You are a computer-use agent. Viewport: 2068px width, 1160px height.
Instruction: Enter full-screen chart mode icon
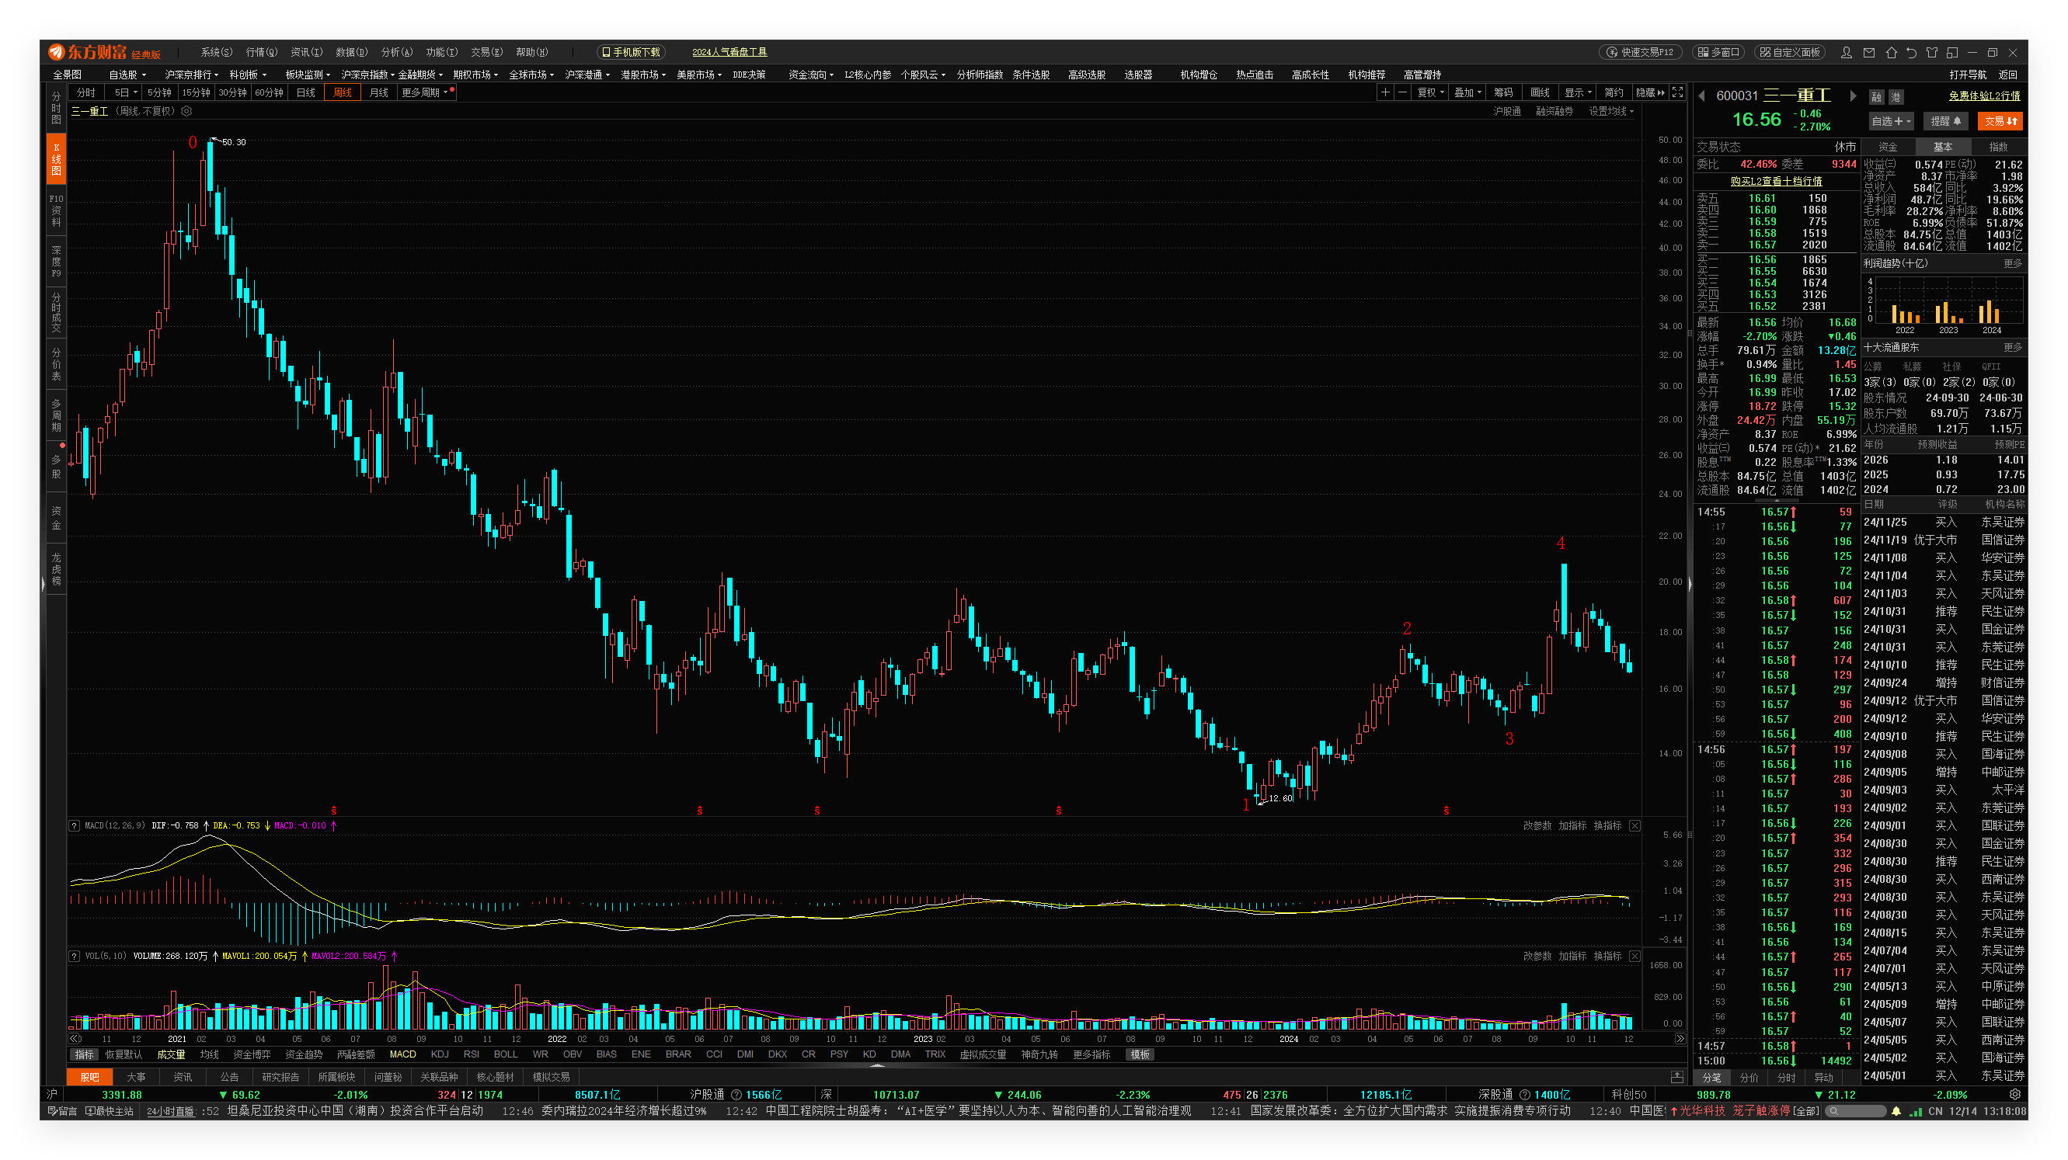(1678, 92)
